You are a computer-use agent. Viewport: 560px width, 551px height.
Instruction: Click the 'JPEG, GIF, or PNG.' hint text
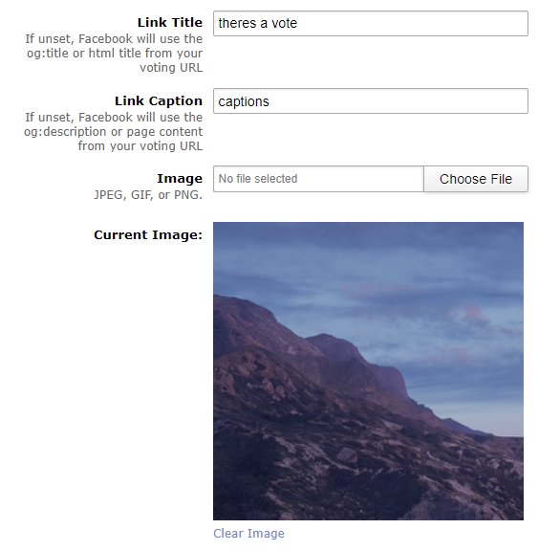tap(148, 195)
